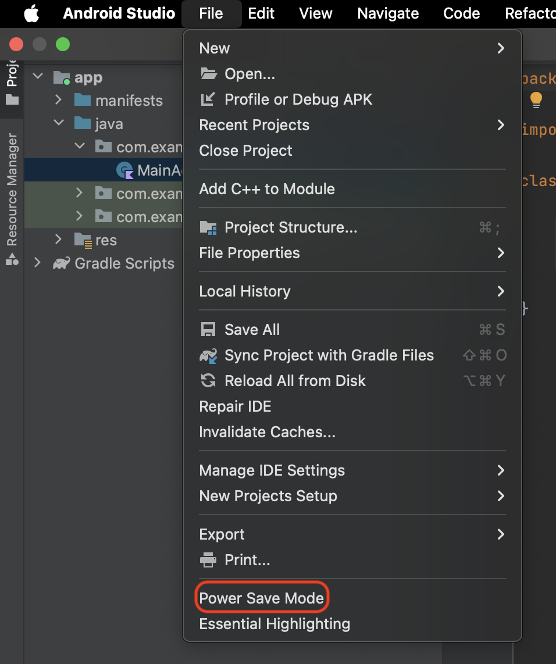Open the Navigate menu
556x664 pixels.
(388, 13)
